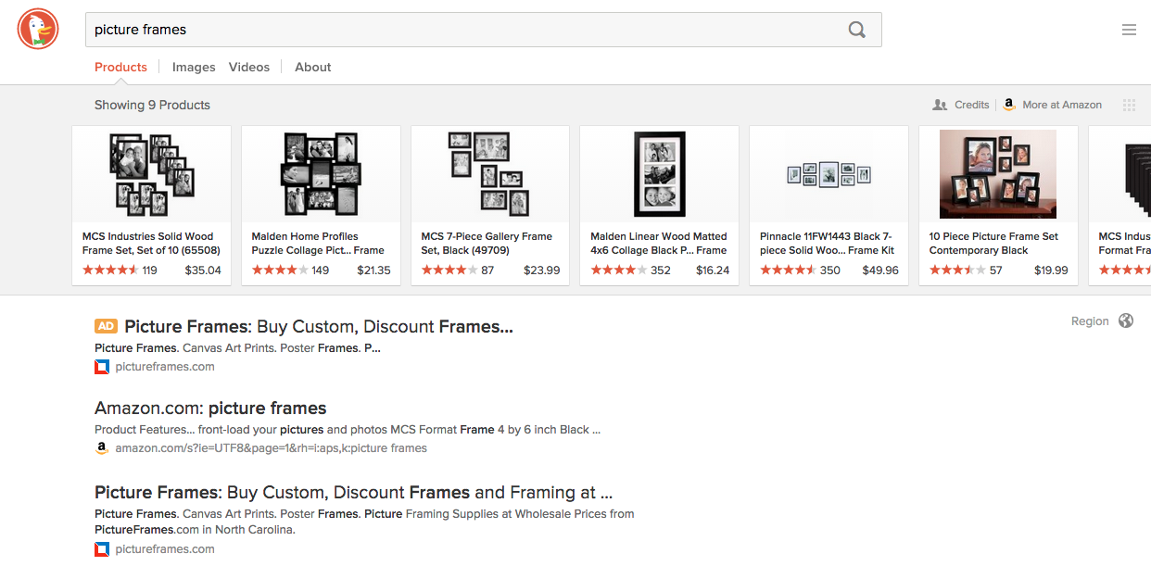
Task: Open the Malden Linear Wood Matted frame thumbnail
Action: pos(659,174)
